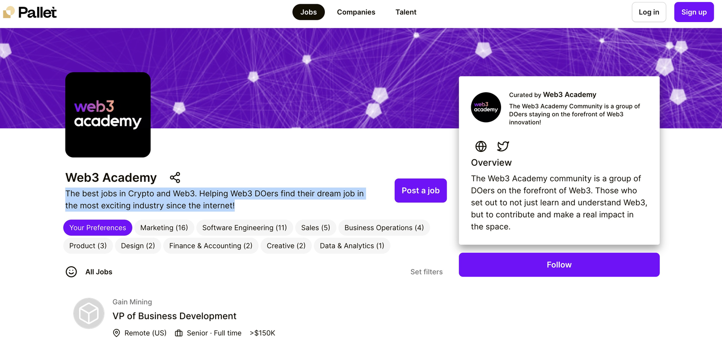Filter jobs by Data & Analytics (1)

click(x=352, y=246)
